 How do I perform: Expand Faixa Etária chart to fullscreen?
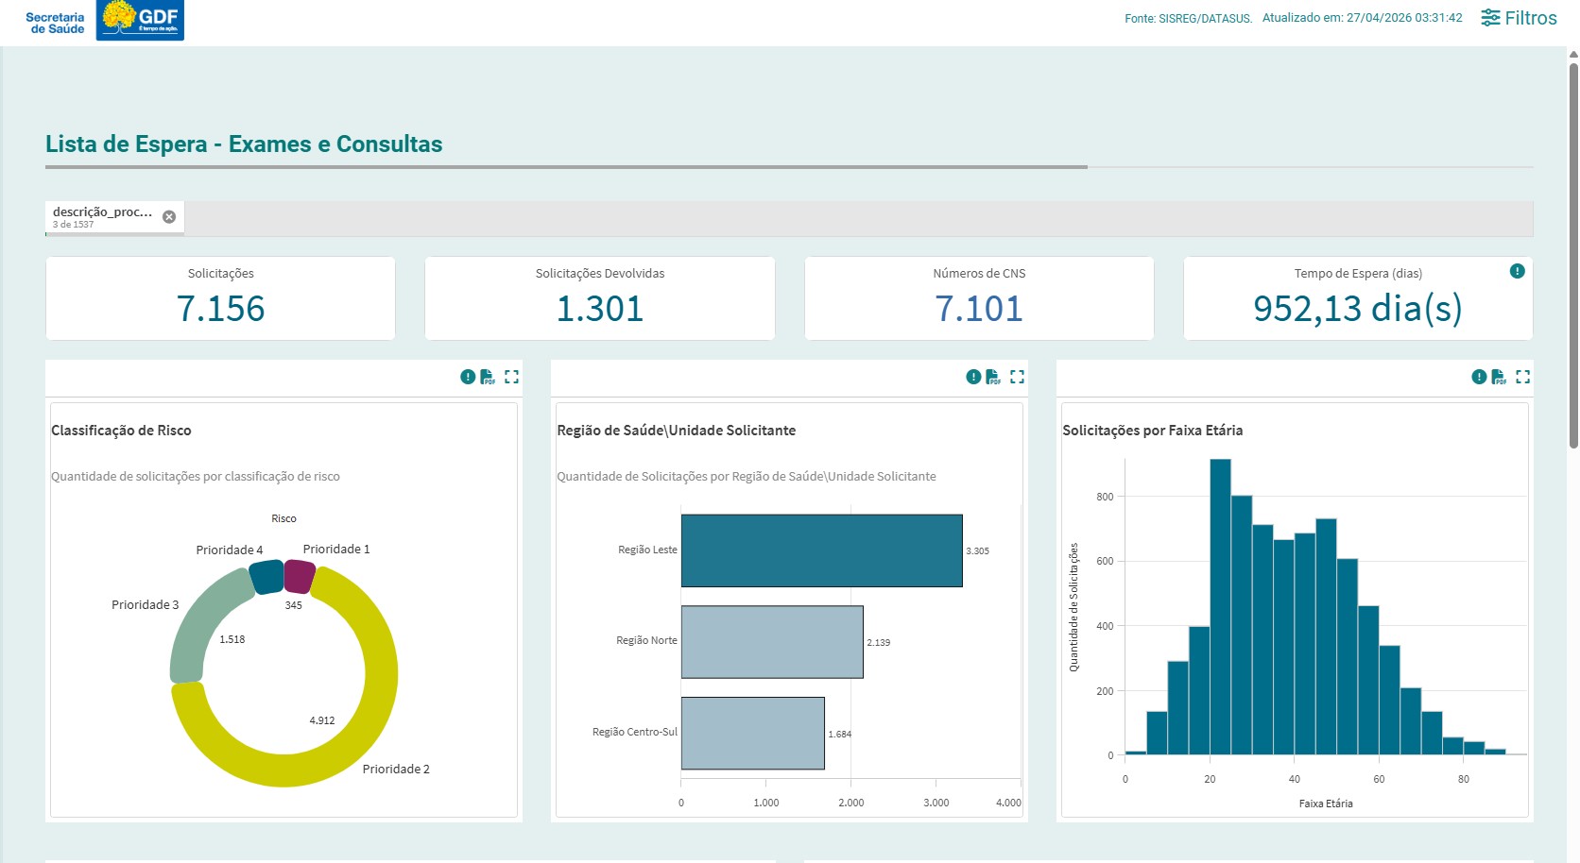(x=1522, y=377)
